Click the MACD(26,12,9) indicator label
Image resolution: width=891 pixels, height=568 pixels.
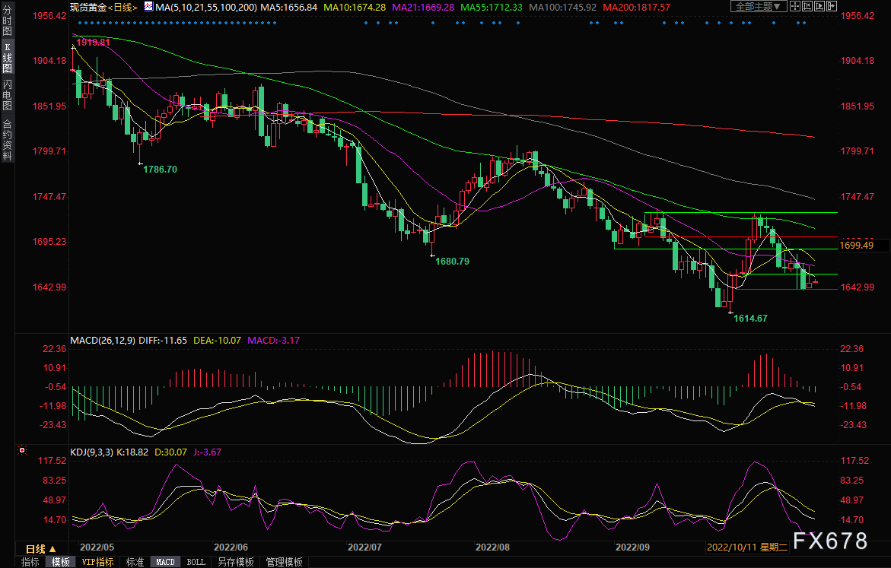click(103, 340)
